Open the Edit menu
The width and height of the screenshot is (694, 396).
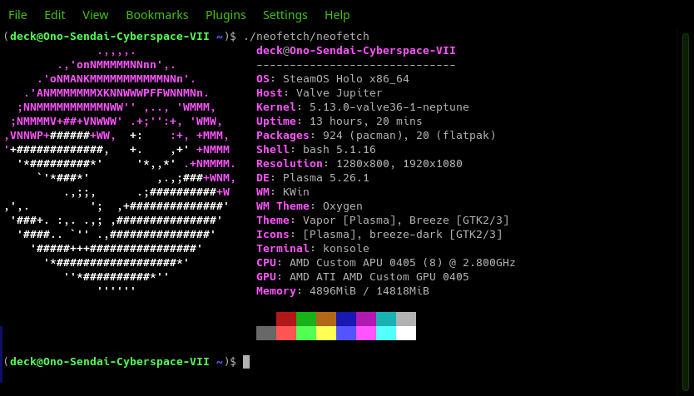pos(55,15)
